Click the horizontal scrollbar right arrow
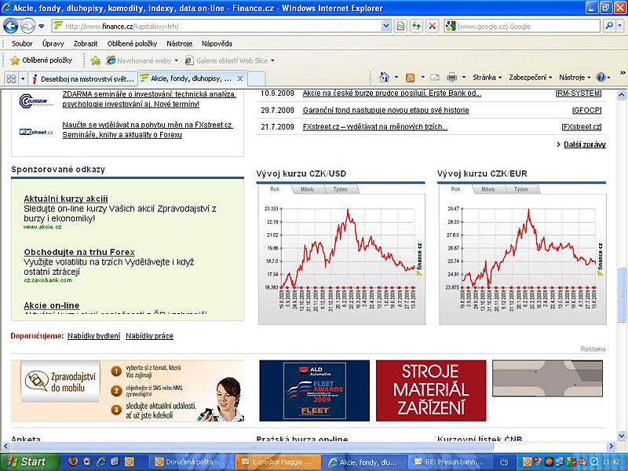Image resolution: width=628 pixels, height=471 pixels. coord(612,446)
